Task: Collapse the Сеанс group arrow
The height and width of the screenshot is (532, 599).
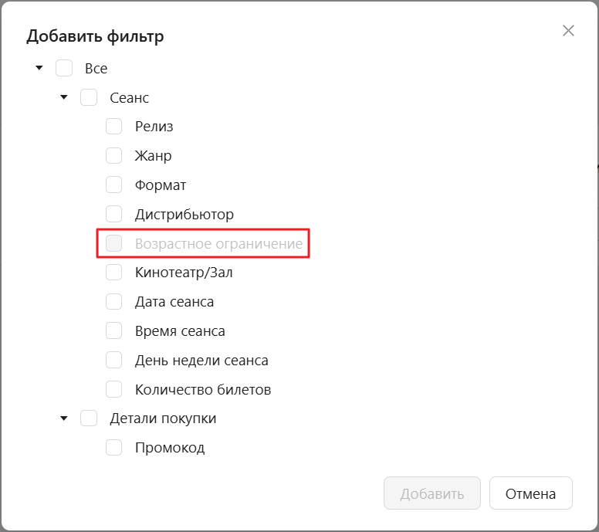Action: (x=64, y=98)
